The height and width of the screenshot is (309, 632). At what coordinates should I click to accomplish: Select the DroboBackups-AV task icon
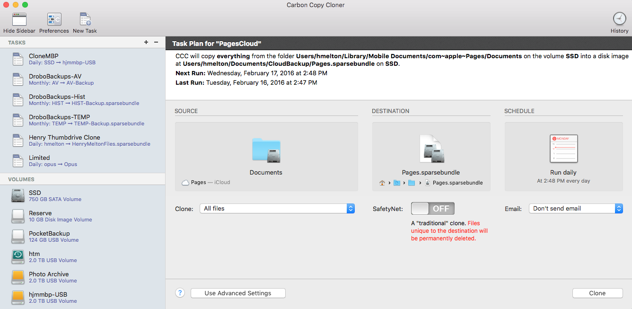coord(18,79)
